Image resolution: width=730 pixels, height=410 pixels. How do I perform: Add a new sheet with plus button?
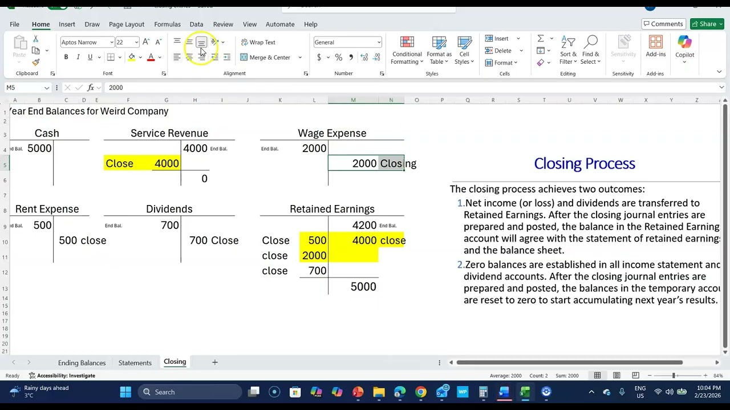point(215,362)
